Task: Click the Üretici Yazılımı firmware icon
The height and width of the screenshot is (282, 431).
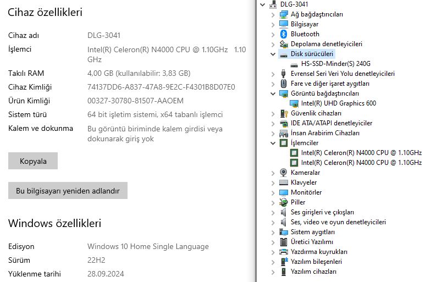Action: point(284,242)
